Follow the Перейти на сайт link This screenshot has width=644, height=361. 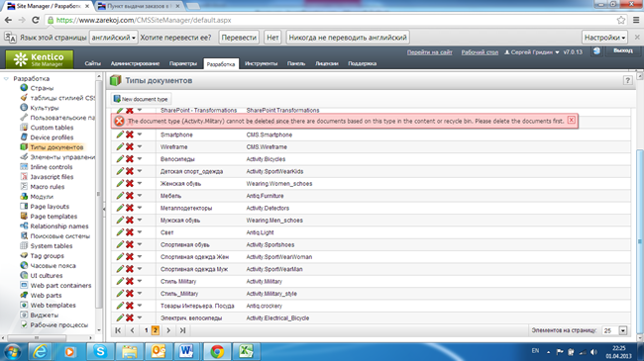[430, 52]
